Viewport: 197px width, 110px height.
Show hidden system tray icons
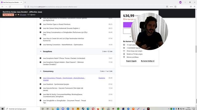(169, 109)
